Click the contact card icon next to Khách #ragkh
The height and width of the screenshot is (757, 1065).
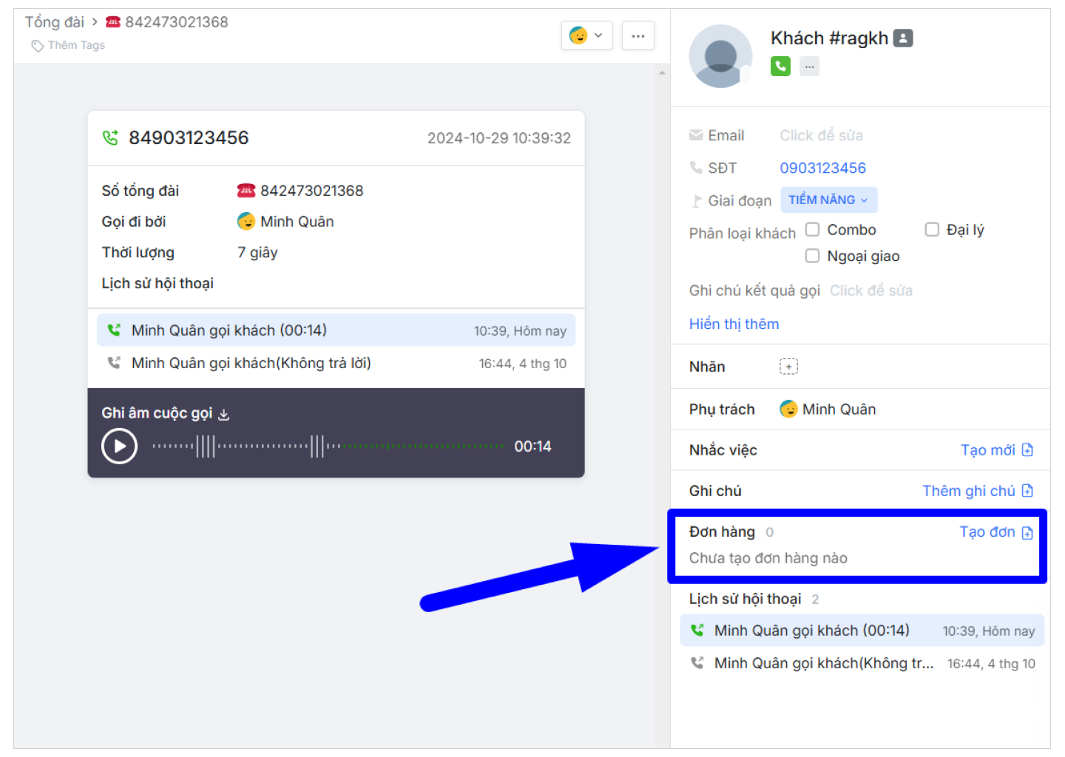coord(903,38)
